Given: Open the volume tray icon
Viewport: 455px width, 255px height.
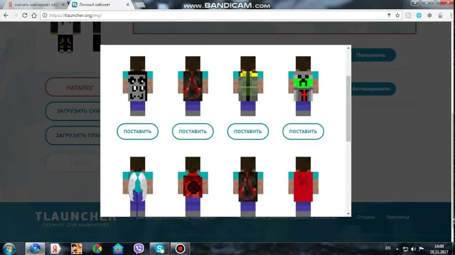Looking at the screenshot, I should (413, 249).
